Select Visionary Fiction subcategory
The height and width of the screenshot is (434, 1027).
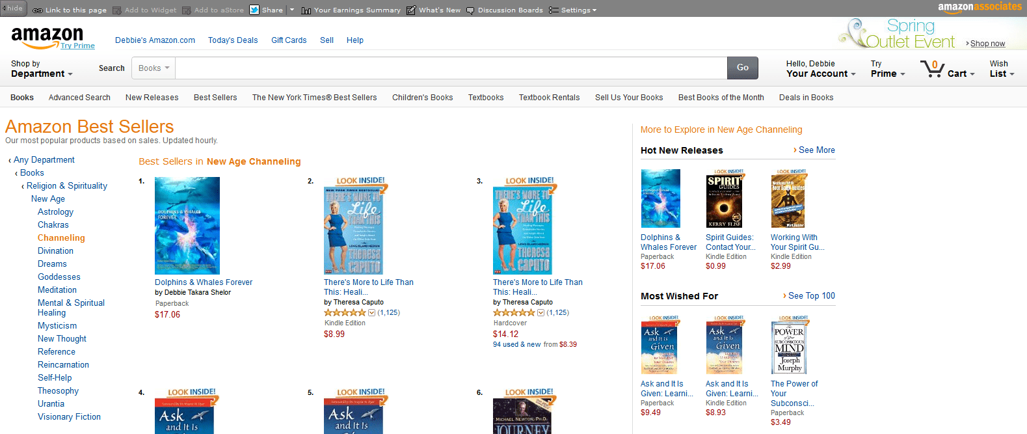[x=69, y=417]
